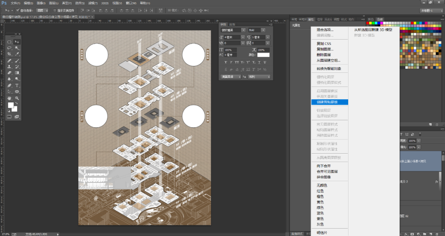The width and height of the screenshot is (445, 236).
Task: Select the Eyedropper tool
Action: tap(17, 54)
